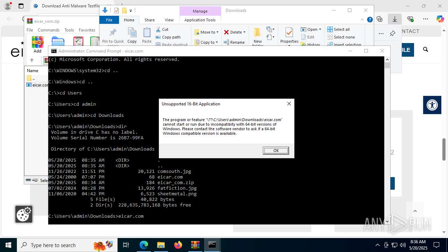Click Test clipboard icon in WinRAR toolbar
Image resolution: width=448 pixels, height=252 pixels.
click(x=78, y=42)
